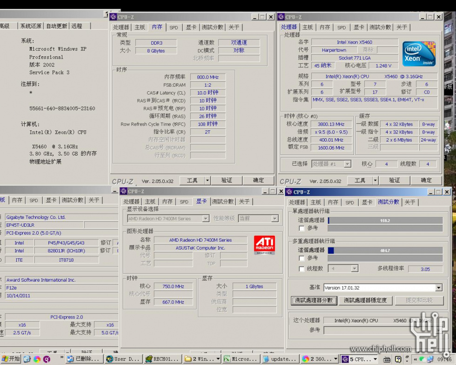The height and width of the screenshot is (365, 456).
Task: Open the 开始 Start menu
Action: (10, 359)
